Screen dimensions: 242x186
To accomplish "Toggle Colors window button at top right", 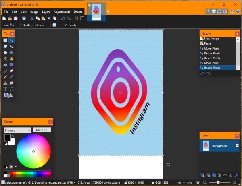I will point(225,11).
